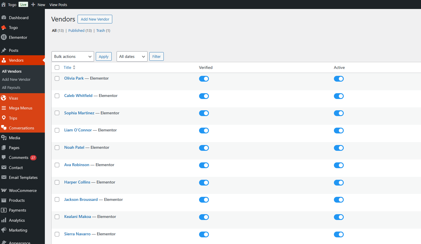Open the All Payouts submenu item
Viewport: 421px width, 244px height.
[x=11, y=87]
